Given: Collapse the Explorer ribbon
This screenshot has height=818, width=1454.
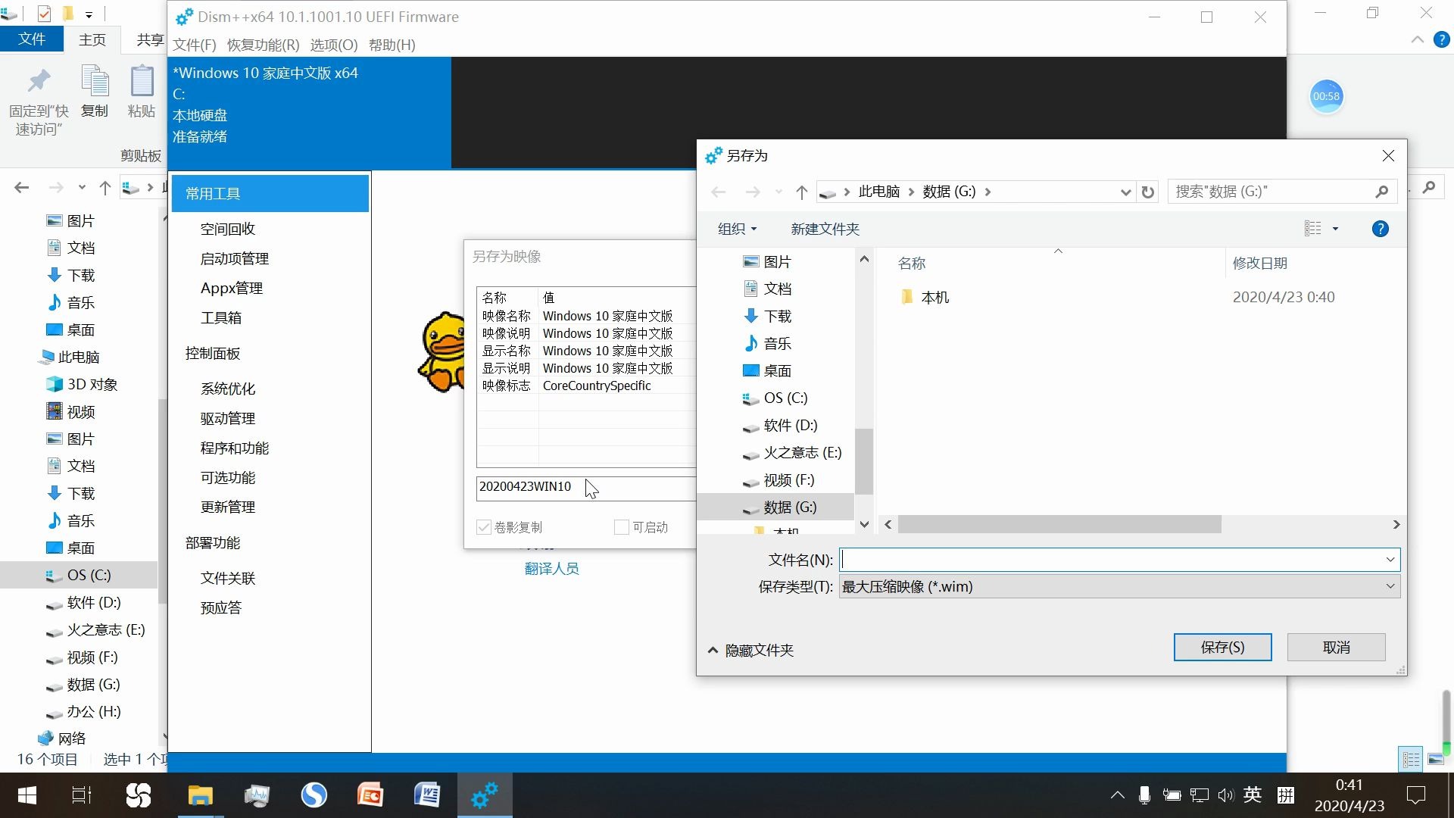Looking at the screenshot, I should 1417,39.
